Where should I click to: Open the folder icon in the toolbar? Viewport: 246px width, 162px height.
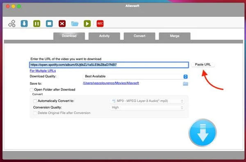[75, 24]
